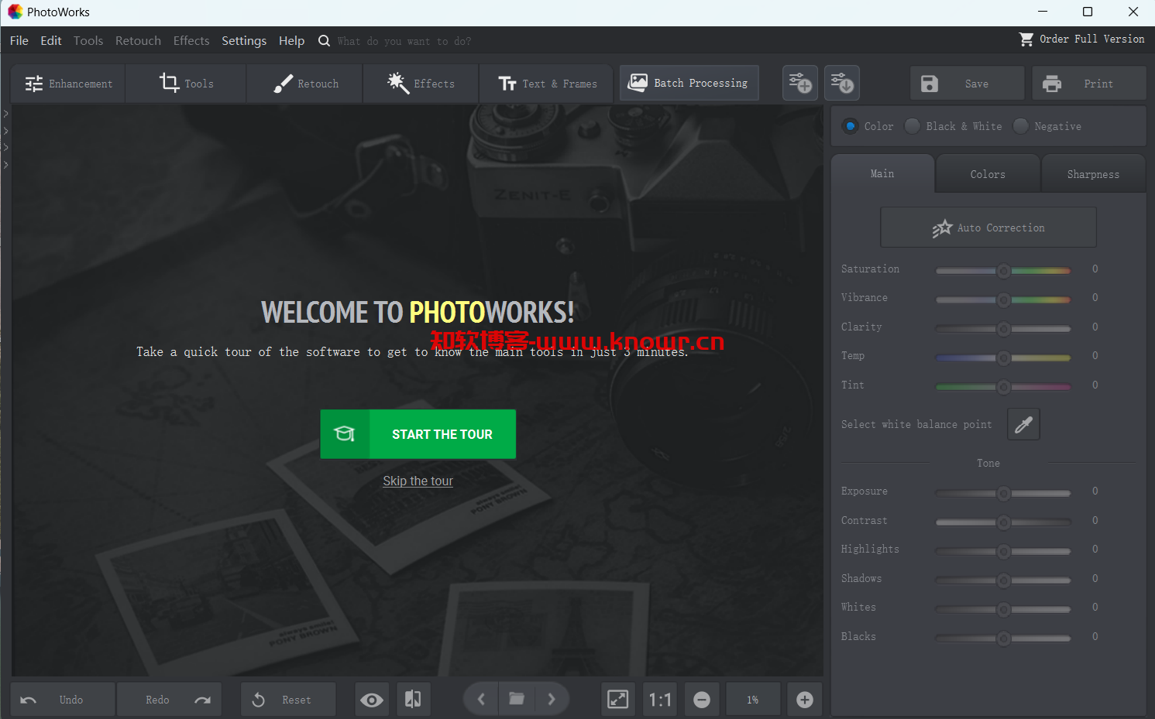Image resolution: width=1155 pixels, height=719 pixels.
Task: Open Order Full Version link
Action: 1091,39
